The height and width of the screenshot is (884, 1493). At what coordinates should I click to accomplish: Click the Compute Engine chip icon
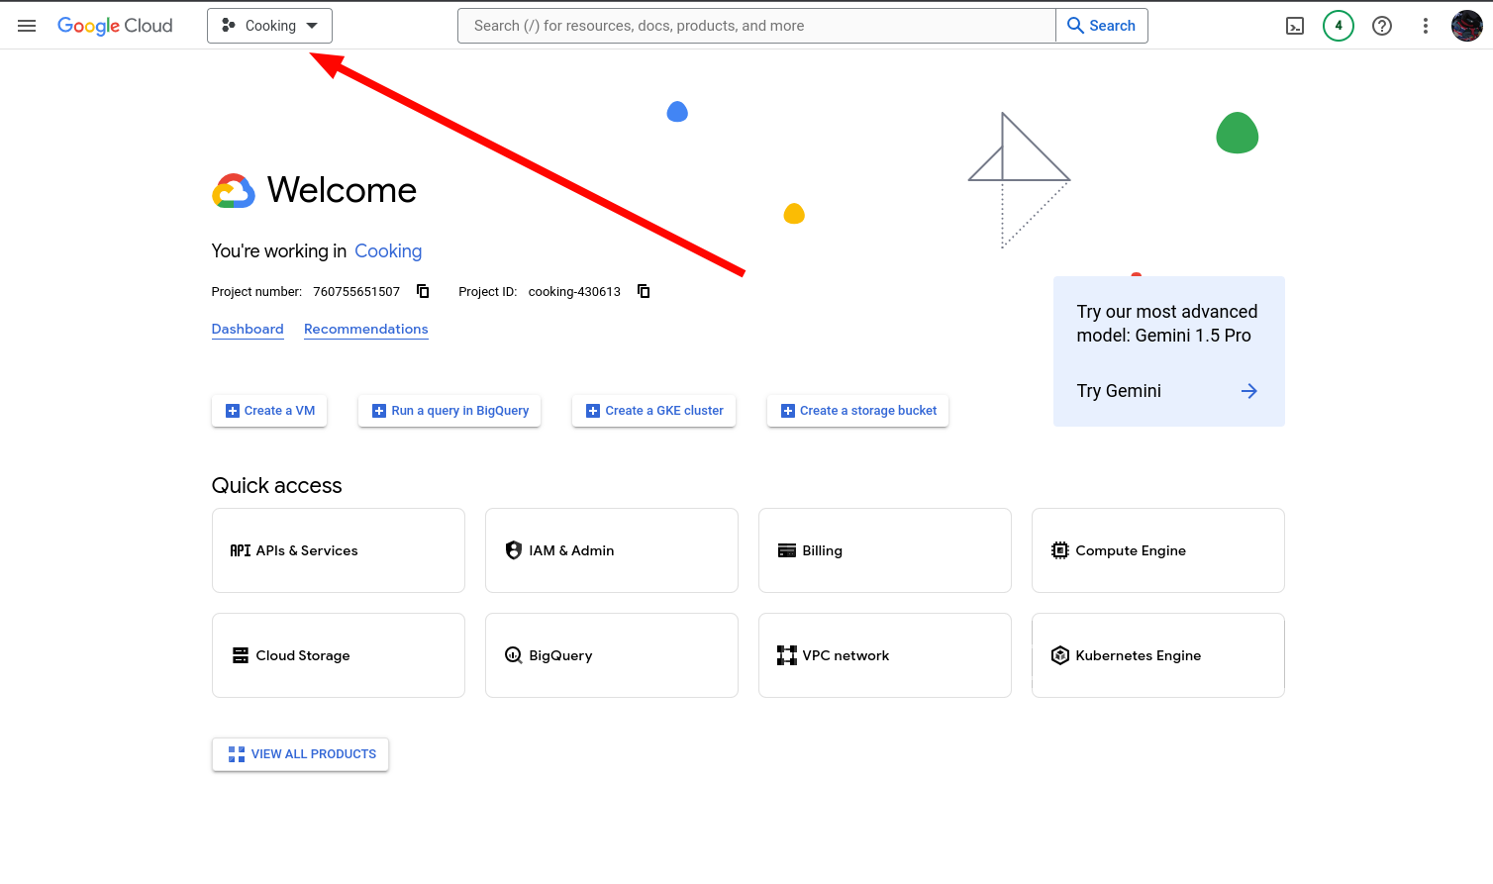1060,550
